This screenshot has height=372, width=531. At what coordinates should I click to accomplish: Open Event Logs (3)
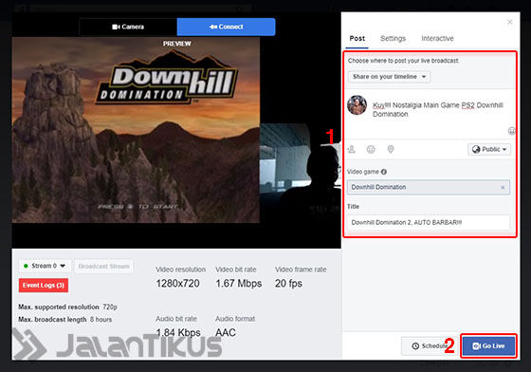(44, 286)
